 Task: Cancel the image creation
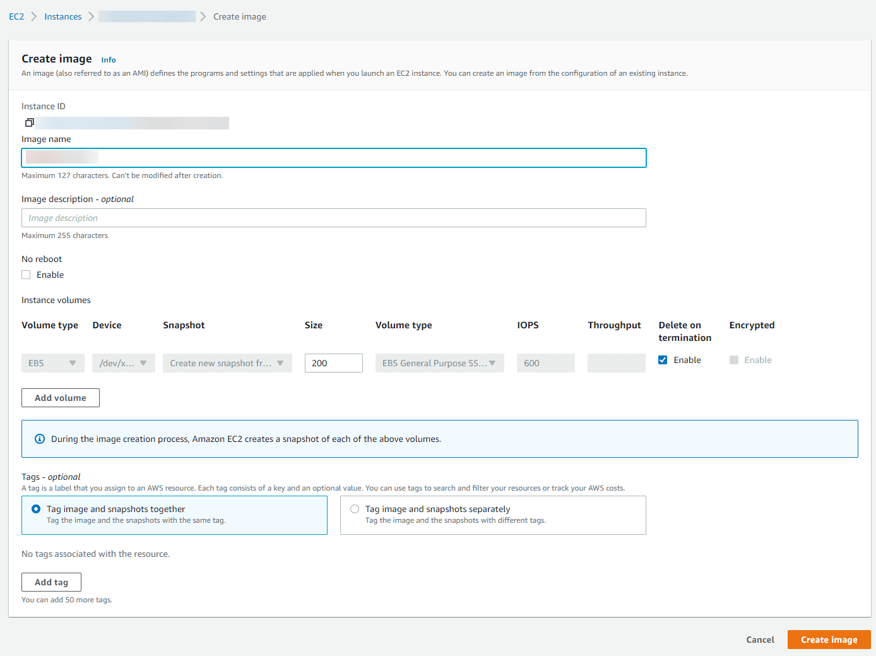pos(760,640)
